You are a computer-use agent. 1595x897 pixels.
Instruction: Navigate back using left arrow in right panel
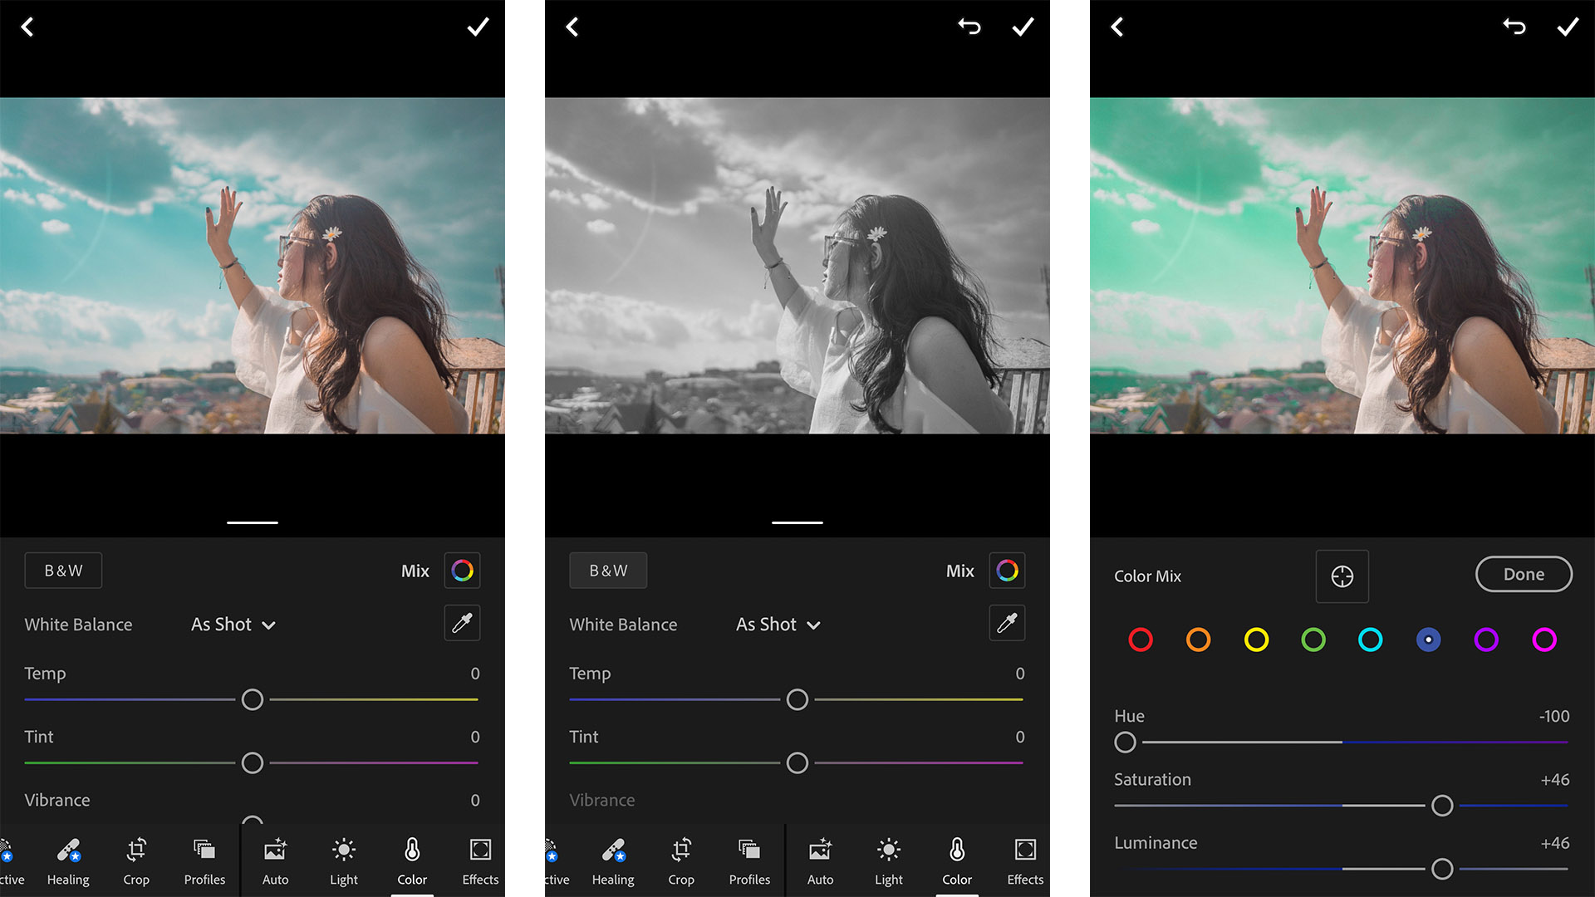tap(1117, 27)
